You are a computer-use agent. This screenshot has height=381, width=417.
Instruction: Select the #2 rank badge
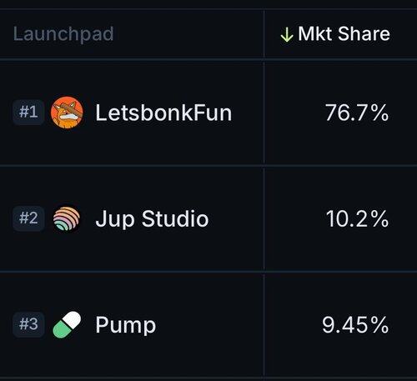28,218
